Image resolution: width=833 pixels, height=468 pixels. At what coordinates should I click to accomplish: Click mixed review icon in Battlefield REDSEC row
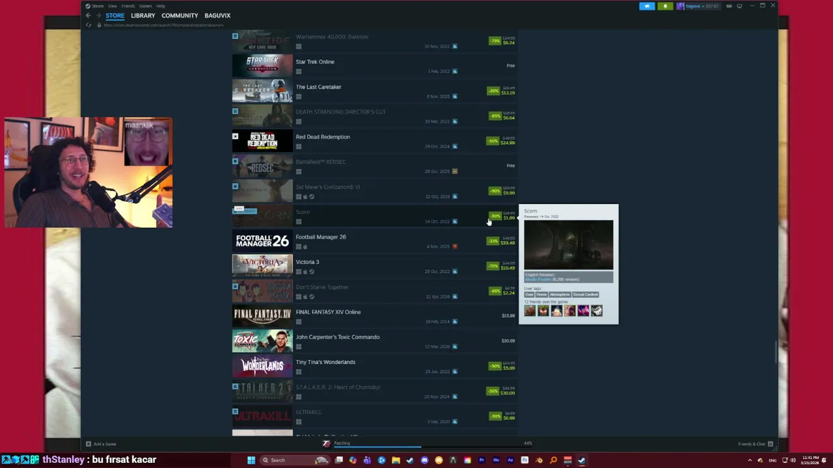pos(454,172)
